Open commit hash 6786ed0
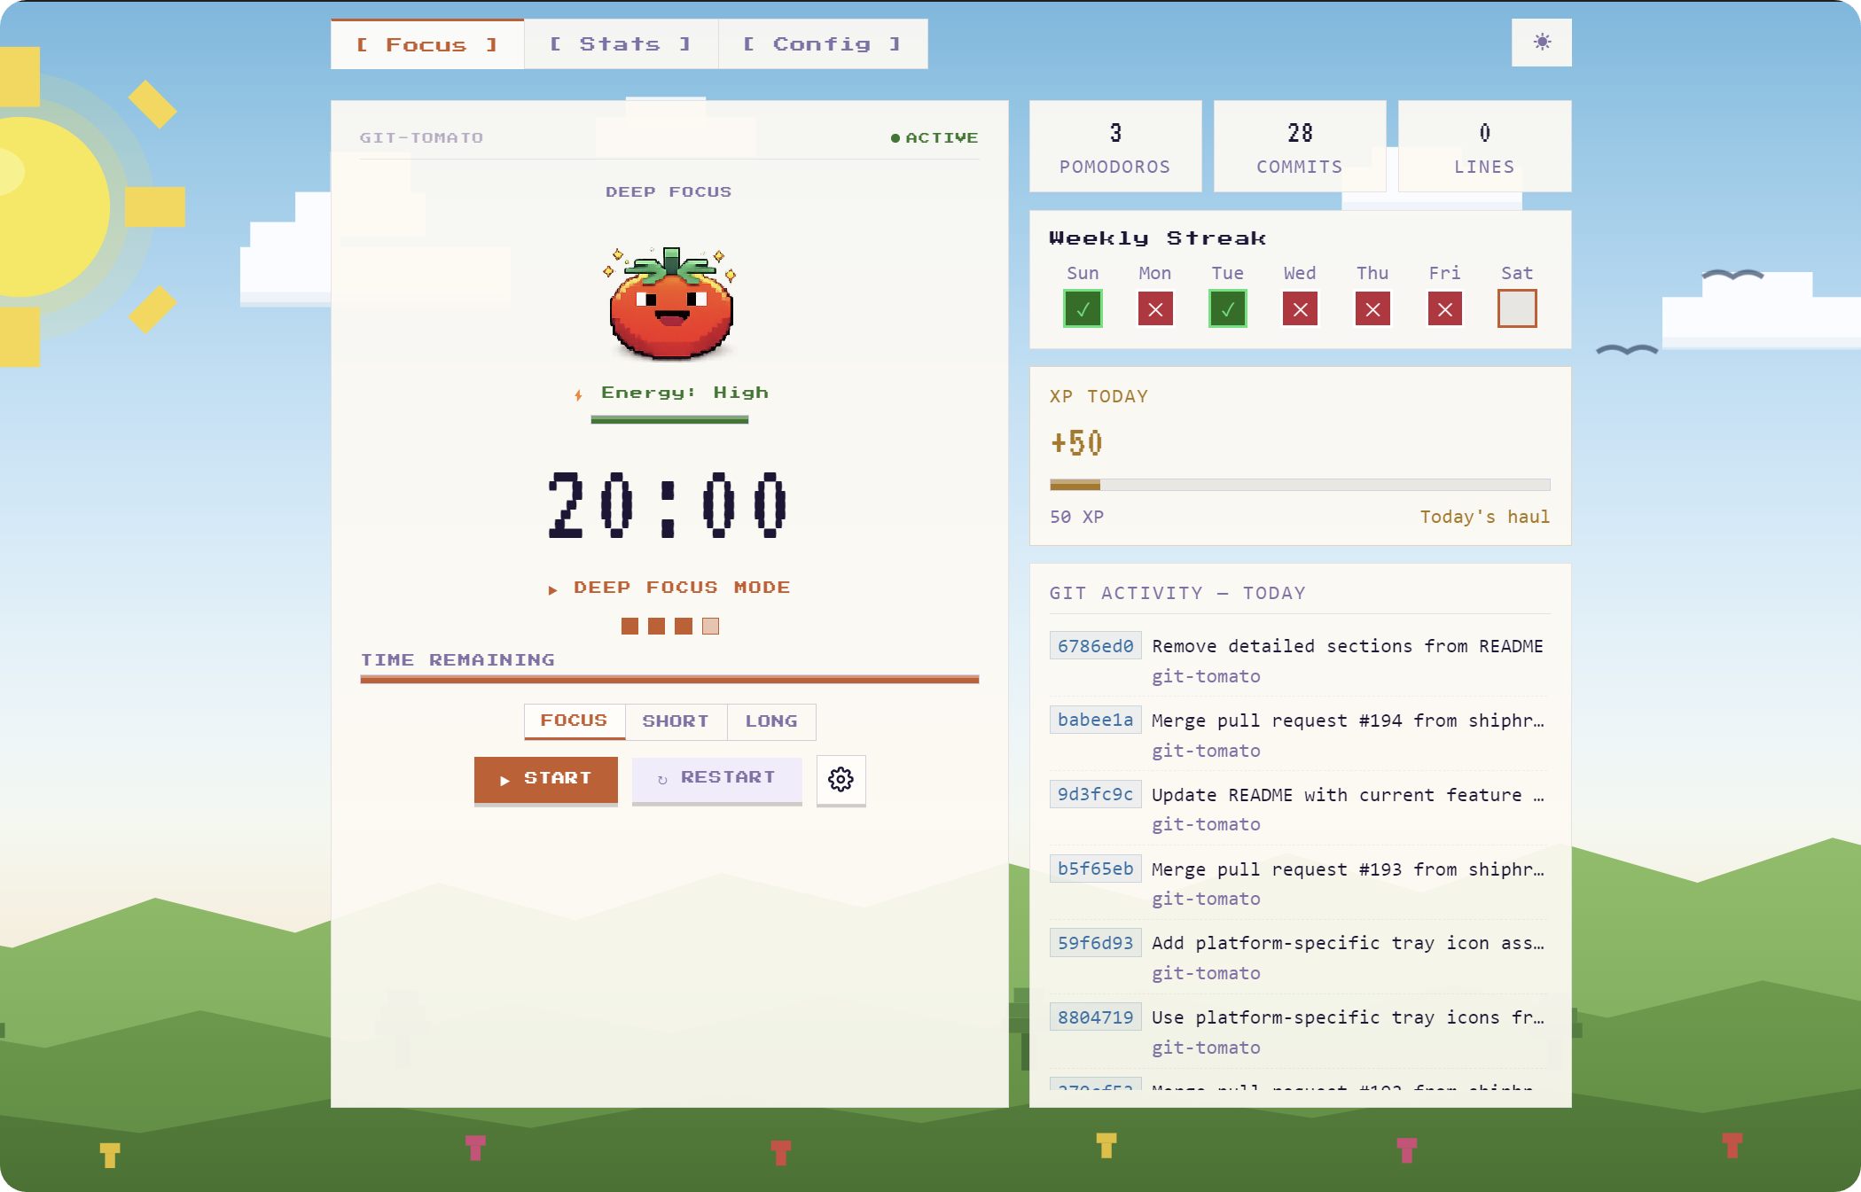 [1095, 646]
